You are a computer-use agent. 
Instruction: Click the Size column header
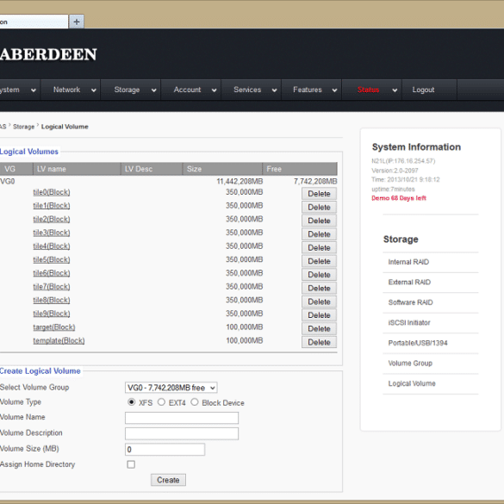click(x=222, y=169)
